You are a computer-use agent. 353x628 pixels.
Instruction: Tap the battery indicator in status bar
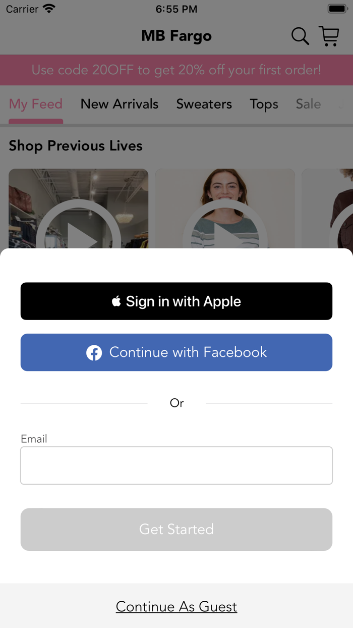click(x=337, y=9)
